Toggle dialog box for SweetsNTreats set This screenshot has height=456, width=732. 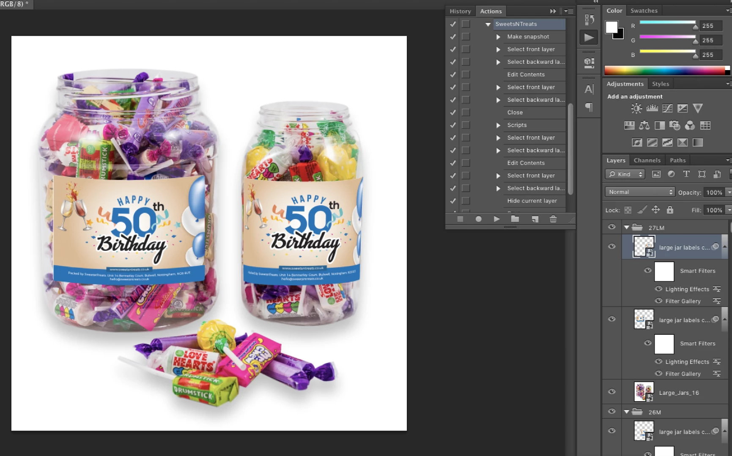point(466,24)
